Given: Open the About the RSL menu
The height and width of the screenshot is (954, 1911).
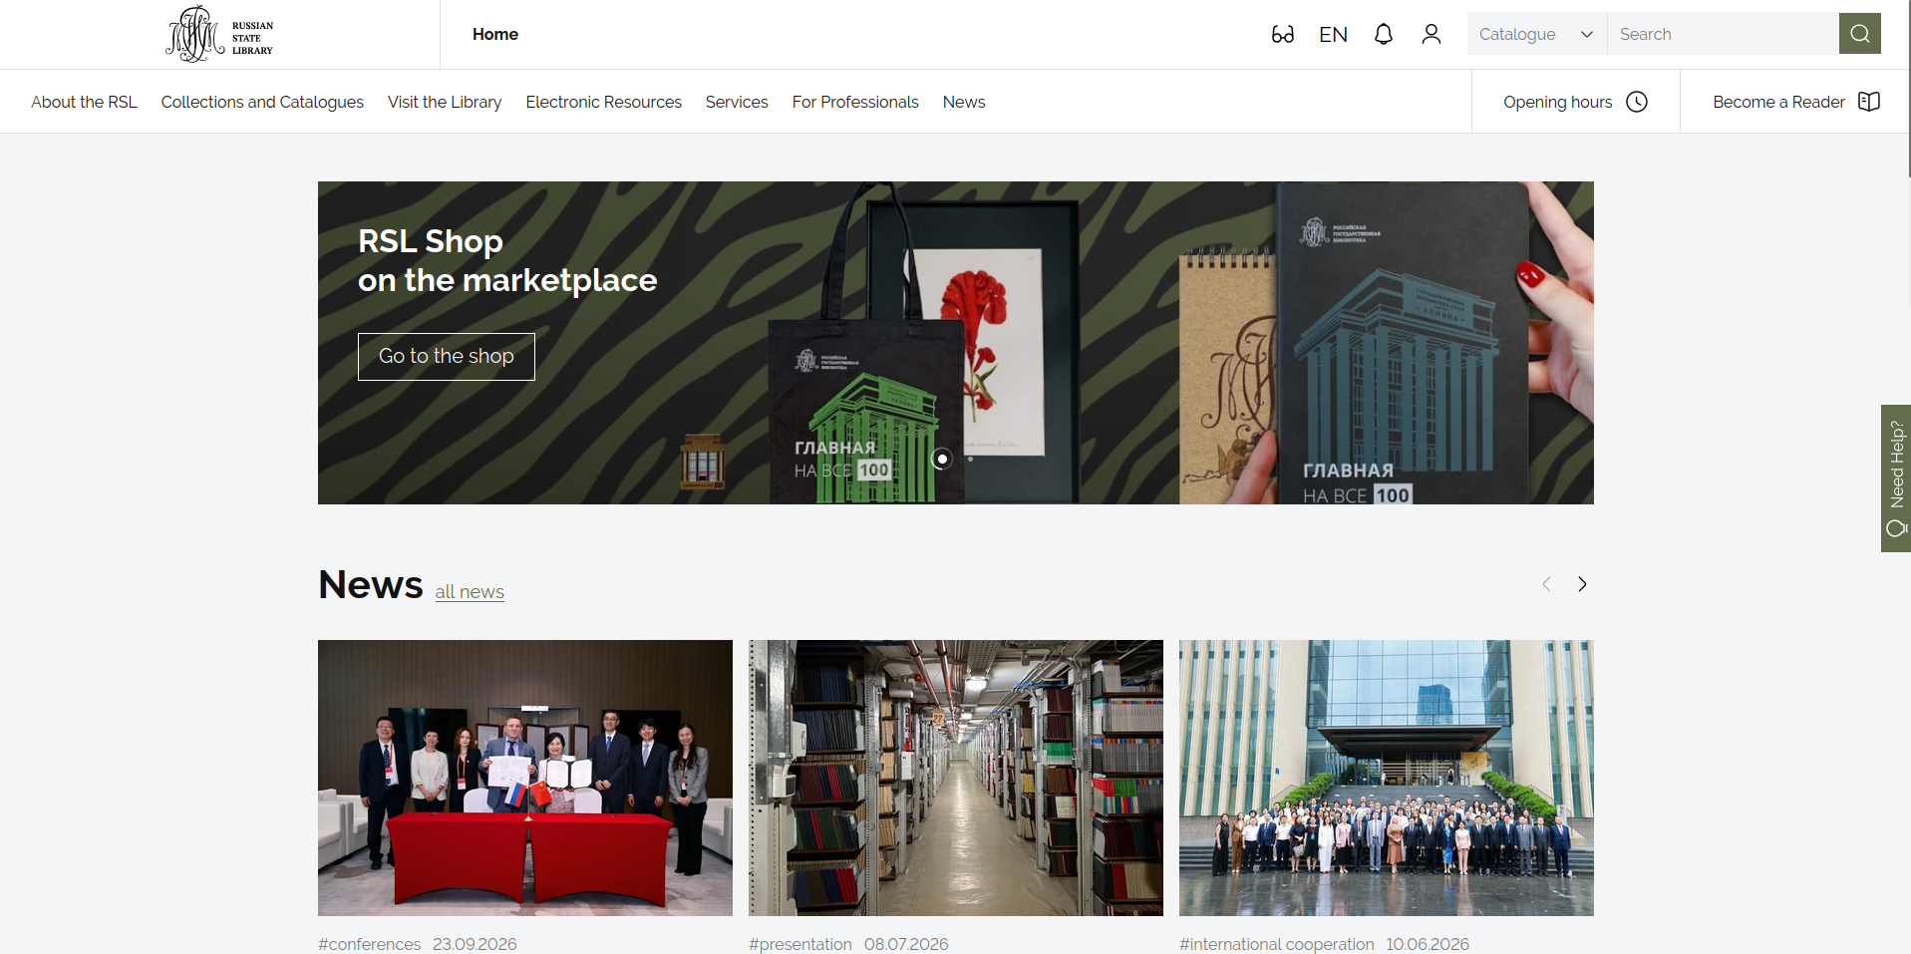Looking at the screenshot, I should point(84,102).
